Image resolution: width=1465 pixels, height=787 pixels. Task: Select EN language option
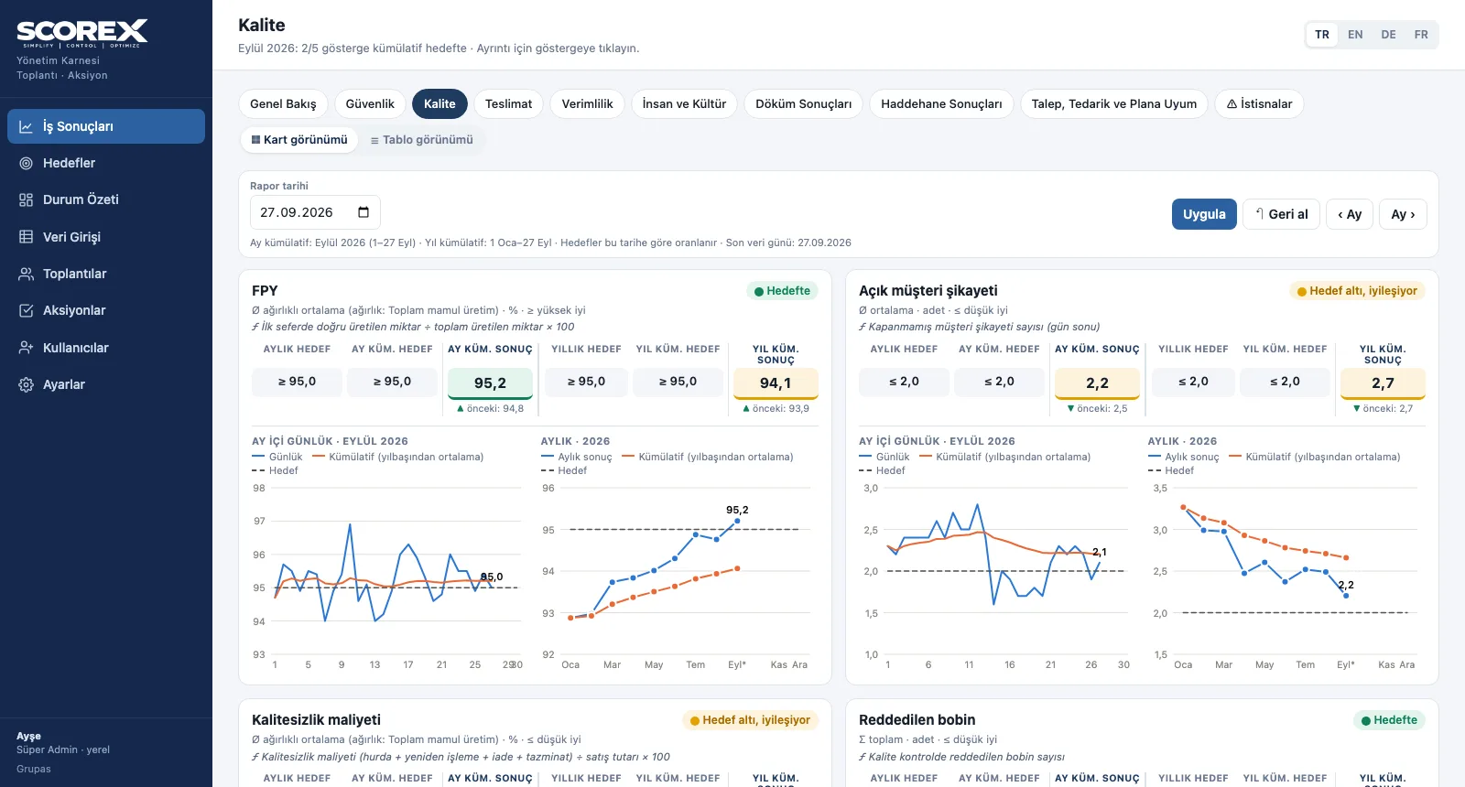pyautogui.click(x=1355, y=35)
